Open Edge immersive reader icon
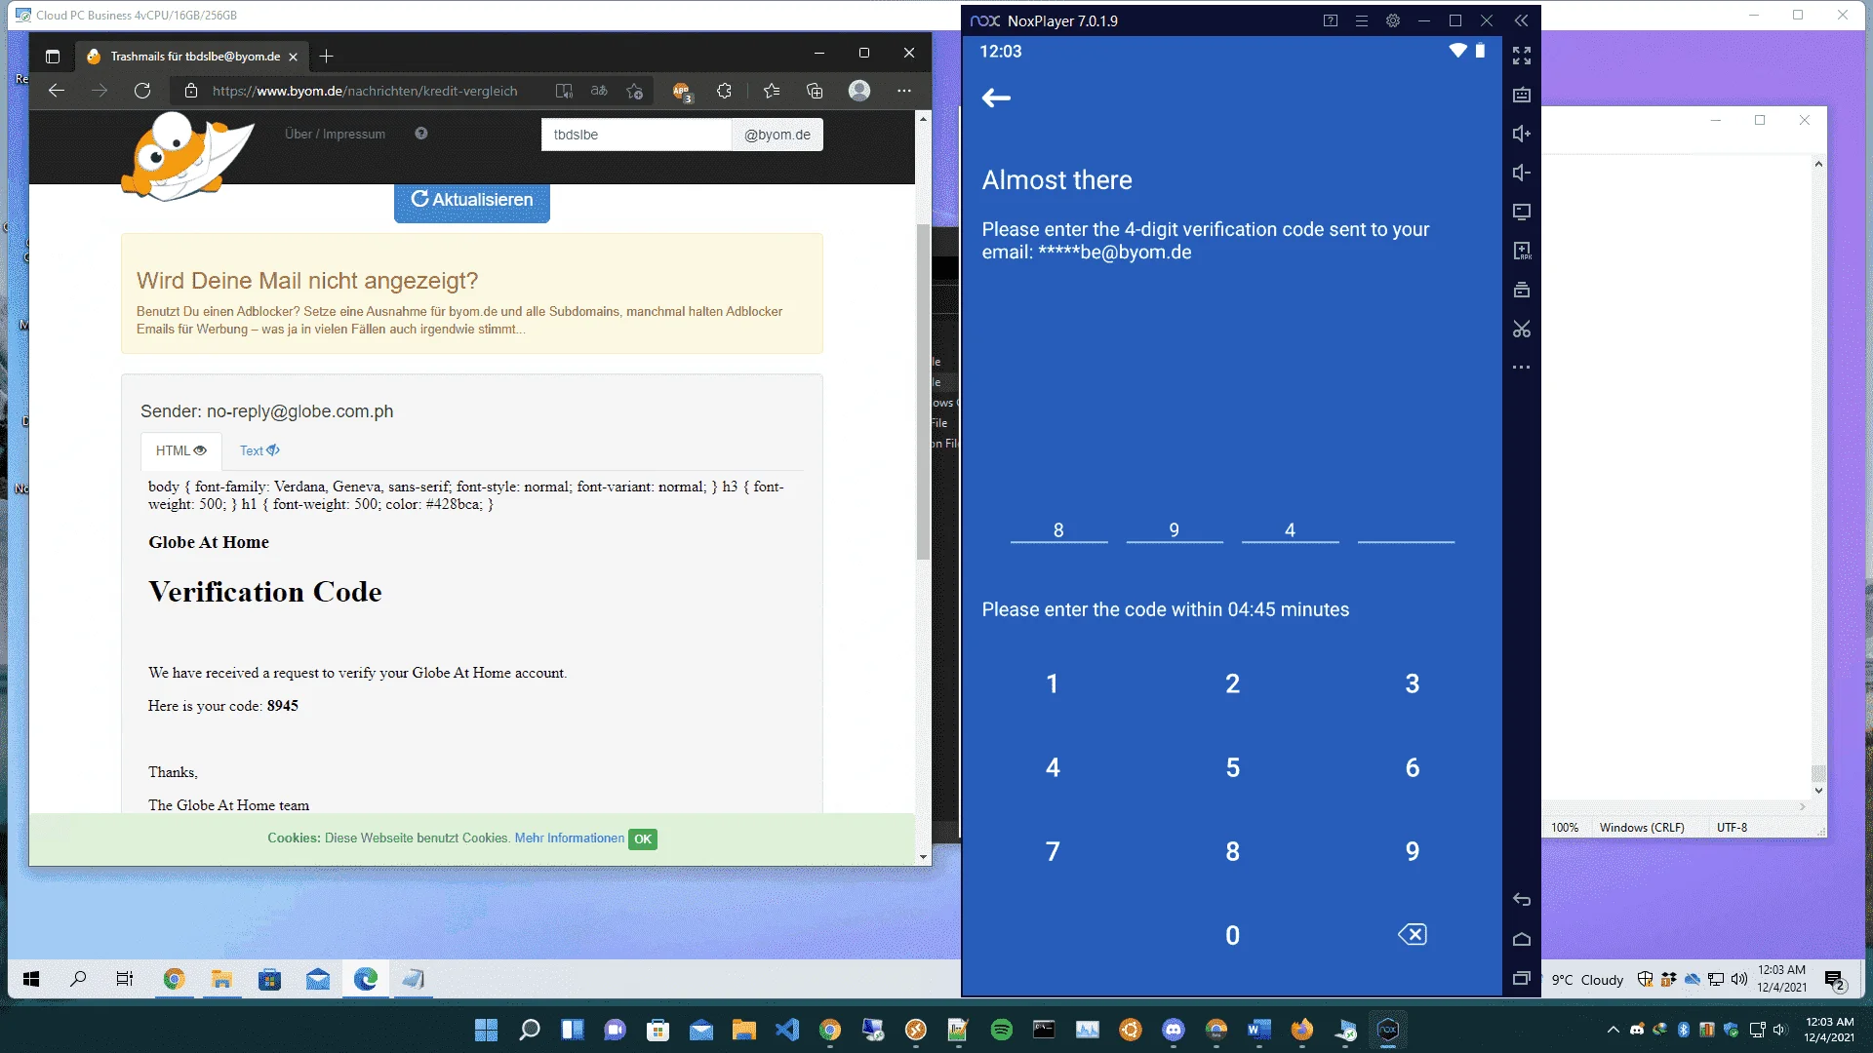Image resolution: width=1873 pixels, height=1053 pixels. (564, 91)
